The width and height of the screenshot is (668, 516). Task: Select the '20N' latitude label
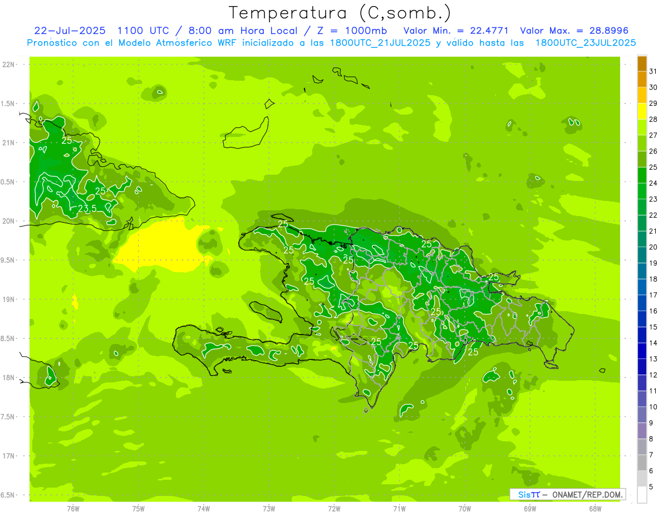click(8, 221)
